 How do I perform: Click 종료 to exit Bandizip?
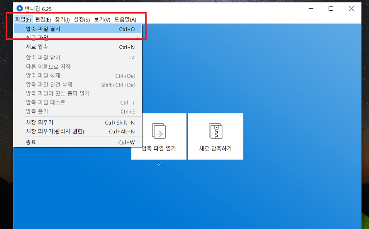pos(78,142)
